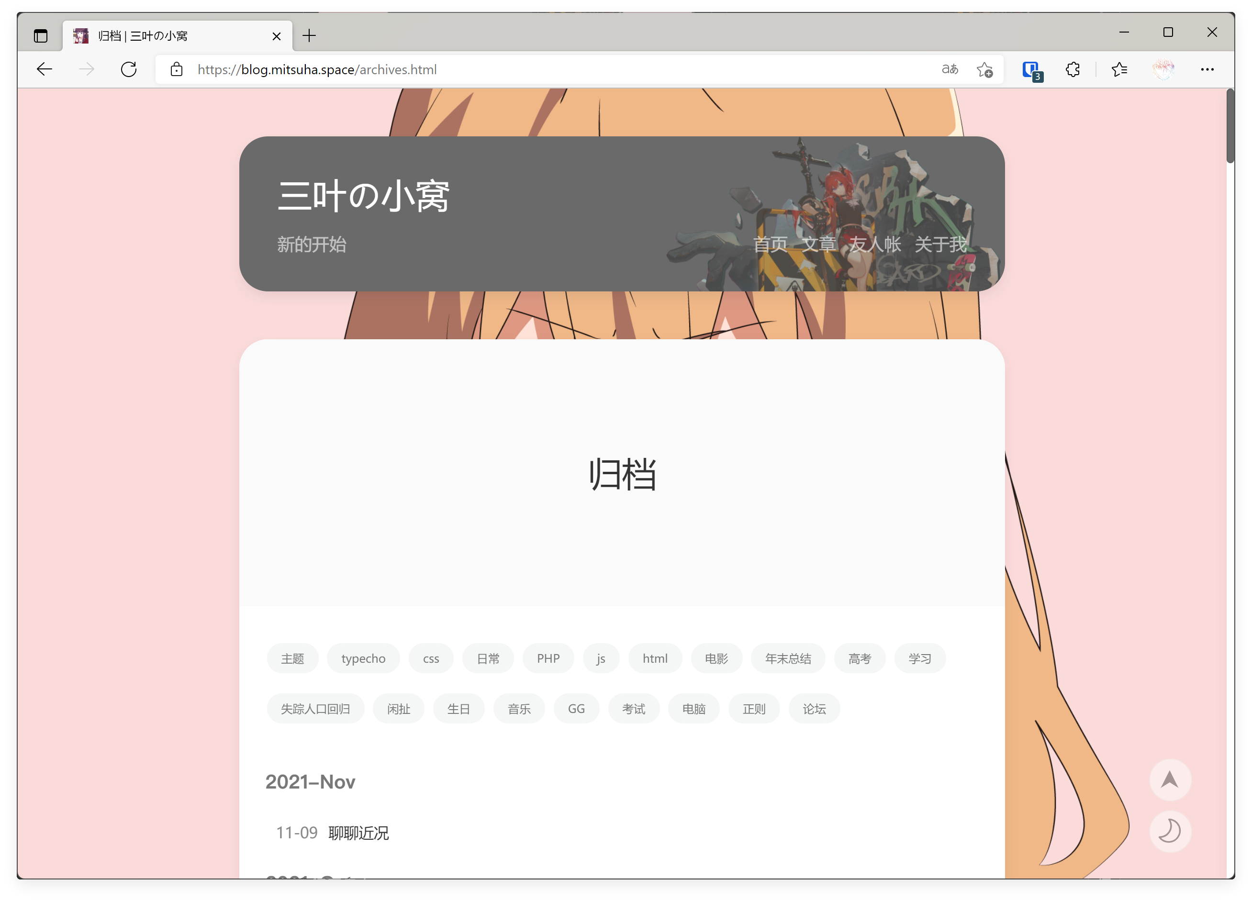The height and width of the screenshot is (901, 1252).
Task: Click the translate page icon
Action: [950, 69]
